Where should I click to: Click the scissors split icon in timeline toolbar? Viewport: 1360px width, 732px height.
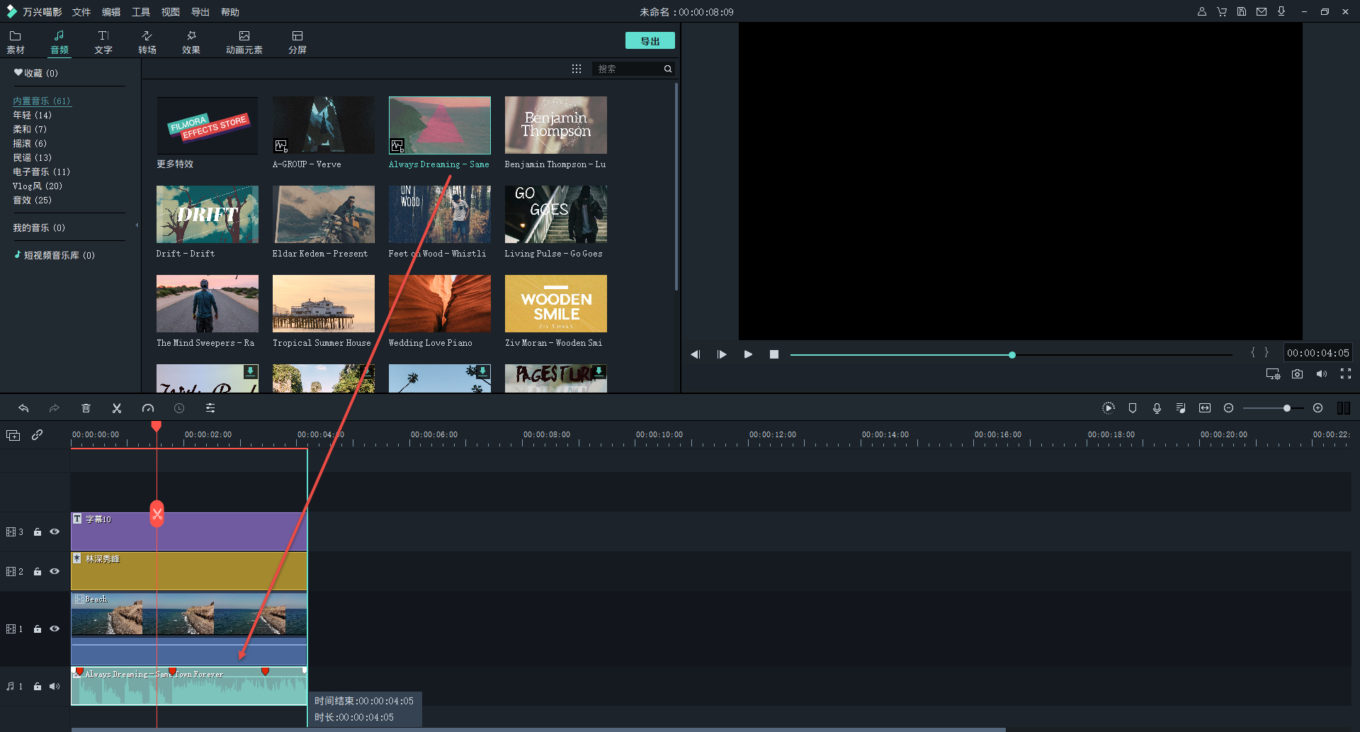pyautogui.click(x=117, y=408)
